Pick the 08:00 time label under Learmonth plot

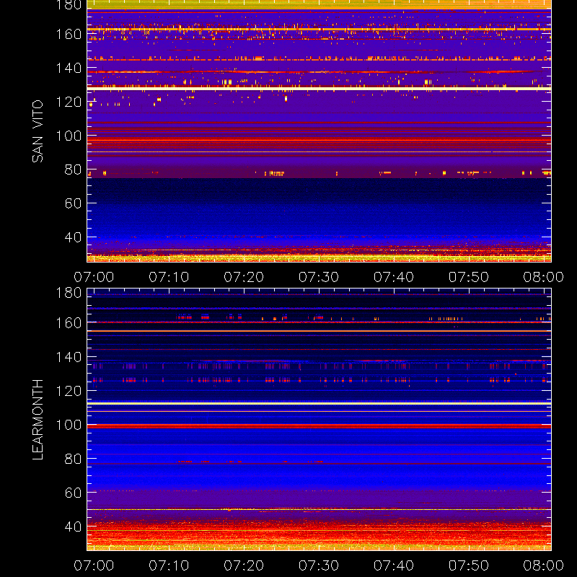(x=544, y=565)
